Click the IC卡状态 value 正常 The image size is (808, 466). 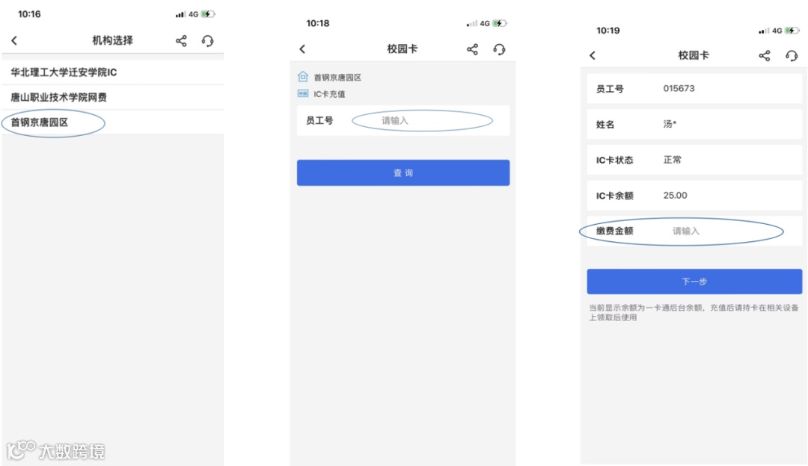tap(672, 160)
